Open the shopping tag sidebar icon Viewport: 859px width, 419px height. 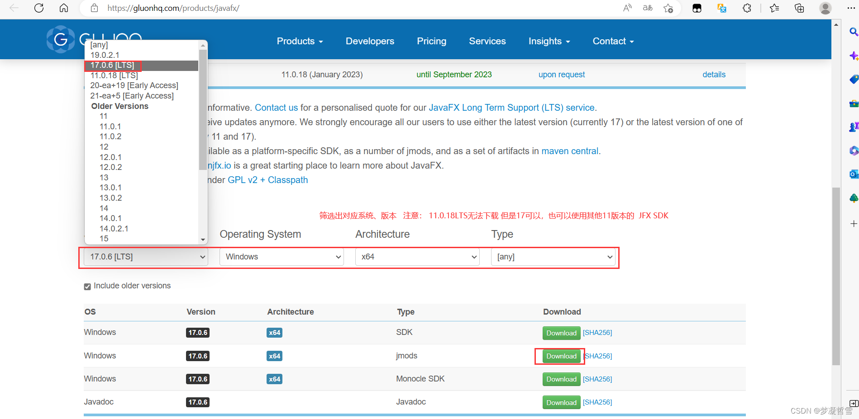click(854, 80)
